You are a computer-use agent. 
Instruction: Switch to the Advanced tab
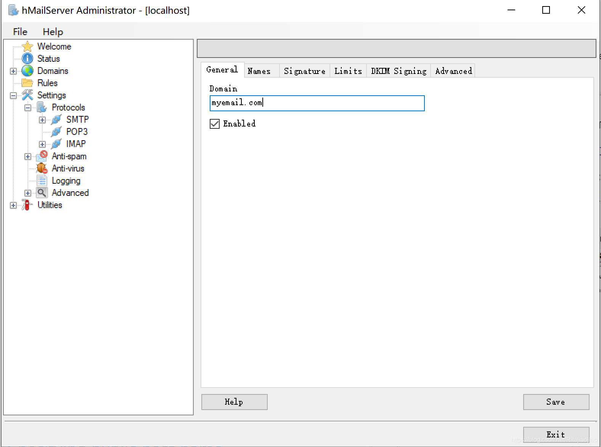coord(453,71)
